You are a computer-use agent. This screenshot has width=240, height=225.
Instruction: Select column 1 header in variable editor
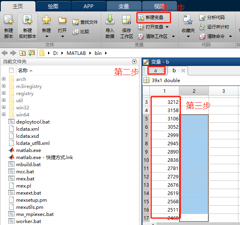tap(164, 91)
